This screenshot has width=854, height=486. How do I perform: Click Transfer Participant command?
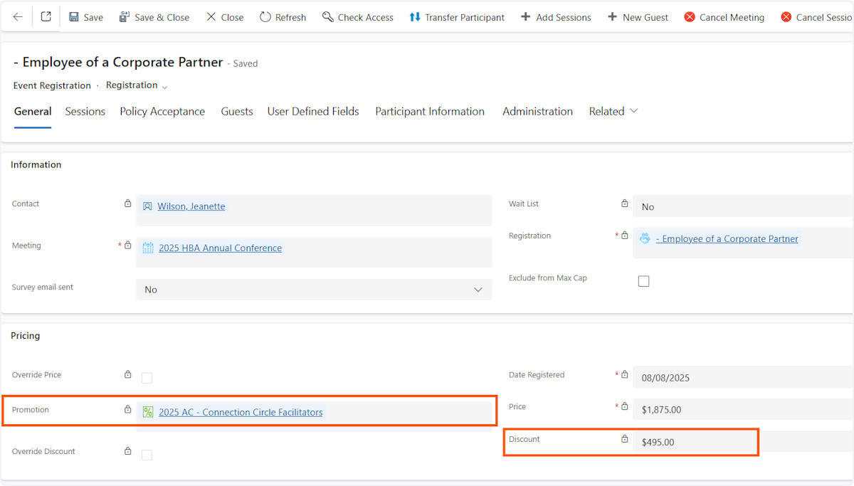pyautogui.click(x=457, y=17)
